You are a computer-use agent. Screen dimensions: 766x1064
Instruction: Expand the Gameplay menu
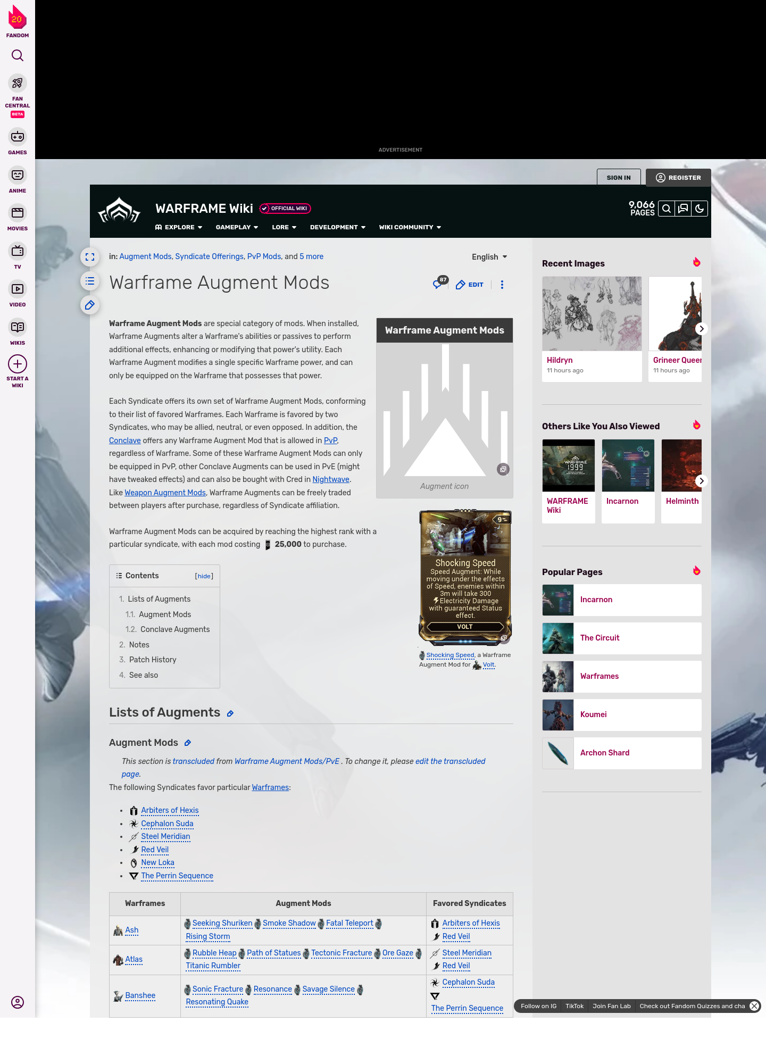point(237,227)
